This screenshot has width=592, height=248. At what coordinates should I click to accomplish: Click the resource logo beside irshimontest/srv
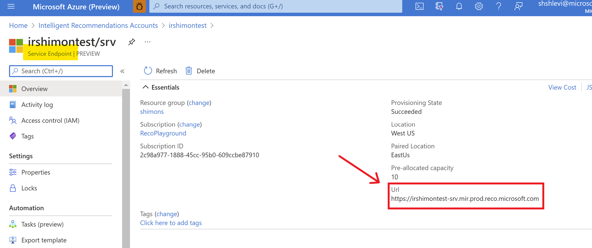point(16,46)
